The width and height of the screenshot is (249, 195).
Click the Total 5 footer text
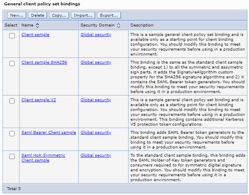pos(13,188)
